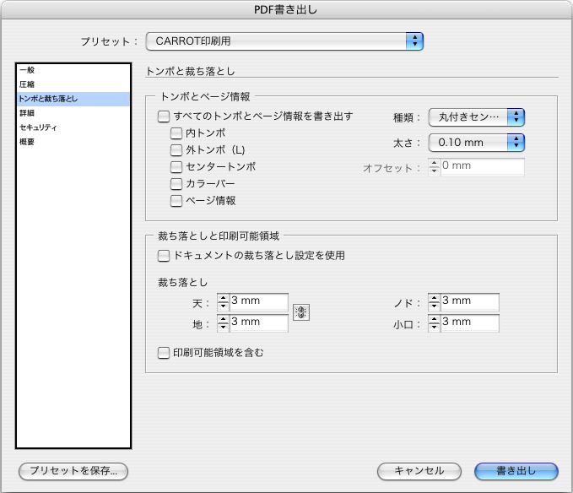This screenshot has height=493, width=573.
Task: Enable ドキュメントの裁ち落とし設定を使用 checkbox
Action: [164, 256]
